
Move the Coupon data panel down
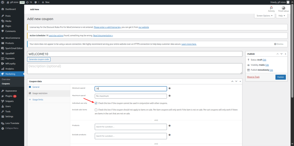(236, 81)
